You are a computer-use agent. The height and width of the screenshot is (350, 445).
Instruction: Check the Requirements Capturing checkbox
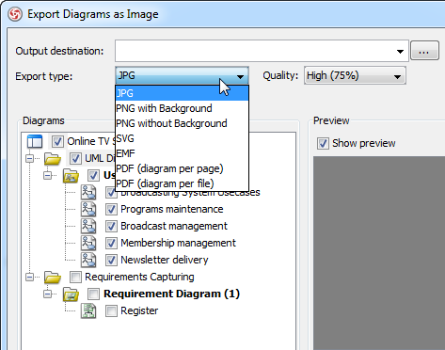[75, 277]
